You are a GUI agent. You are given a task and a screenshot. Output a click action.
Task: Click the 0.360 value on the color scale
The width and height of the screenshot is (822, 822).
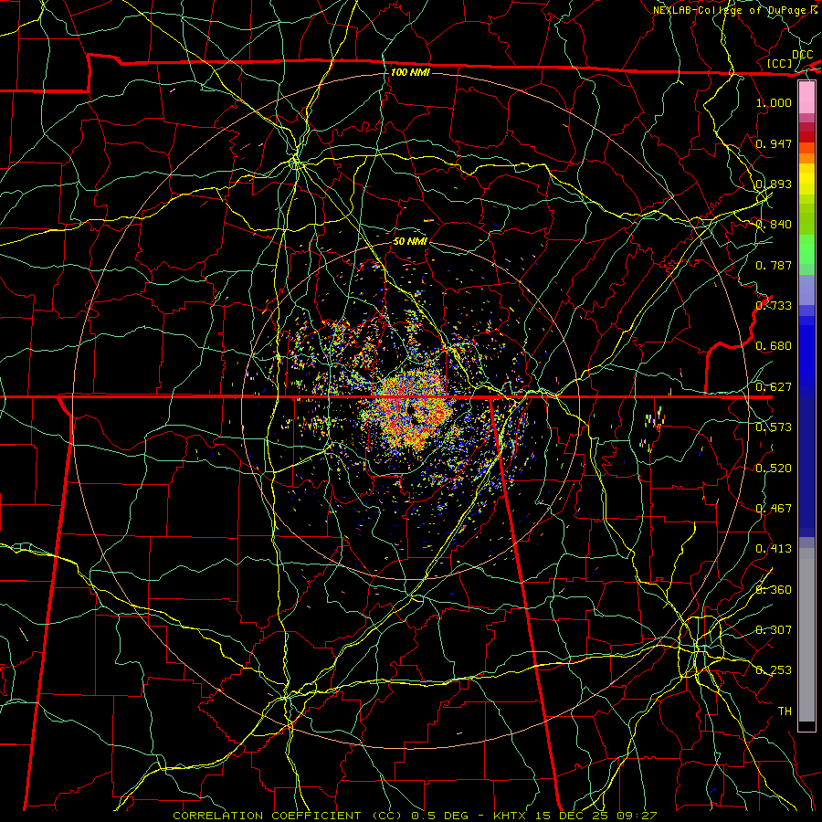click(774, 590)
